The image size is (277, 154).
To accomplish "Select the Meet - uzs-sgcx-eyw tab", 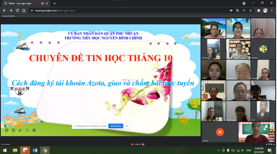I will (x=25, y=3).
